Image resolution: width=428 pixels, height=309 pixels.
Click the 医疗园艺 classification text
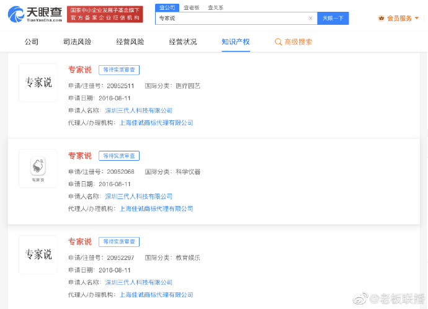pyautogui.click(x=188, y=86)
